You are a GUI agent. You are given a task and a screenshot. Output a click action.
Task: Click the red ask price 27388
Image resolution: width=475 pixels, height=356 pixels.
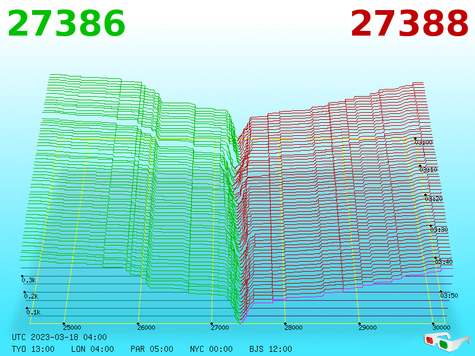(410, 23)
